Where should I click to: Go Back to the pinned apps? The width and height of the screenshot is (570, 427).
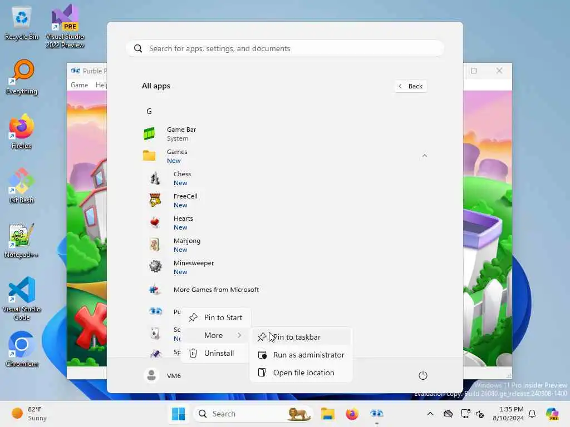(x=410, y=86)
